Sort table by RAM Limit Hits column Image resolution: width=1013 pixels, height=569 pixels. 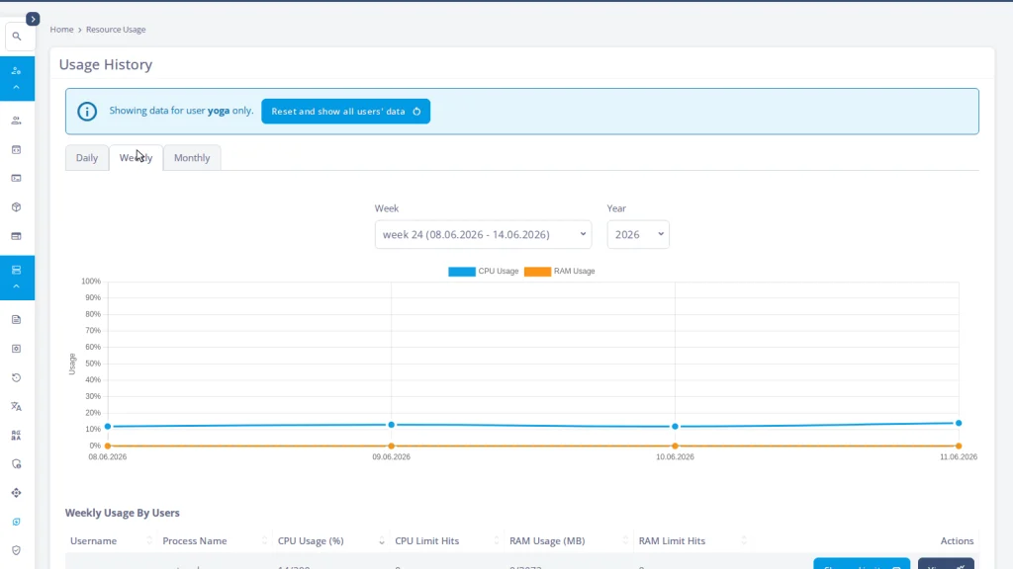(x=692, y=540)
